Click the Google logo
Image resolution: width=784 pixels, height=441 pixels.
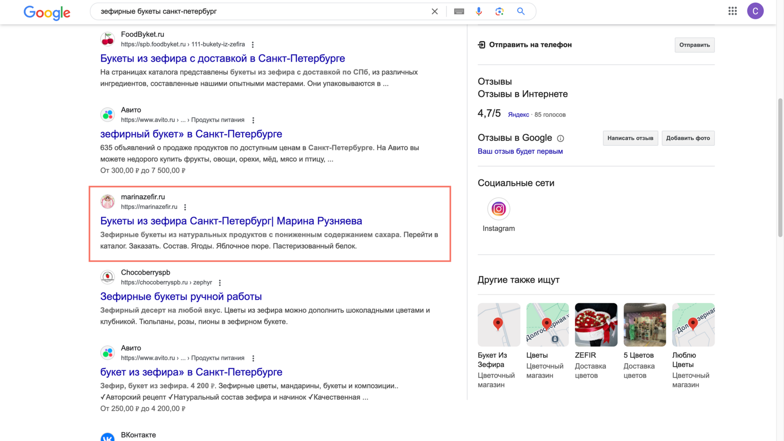click(x=47, y=13)
